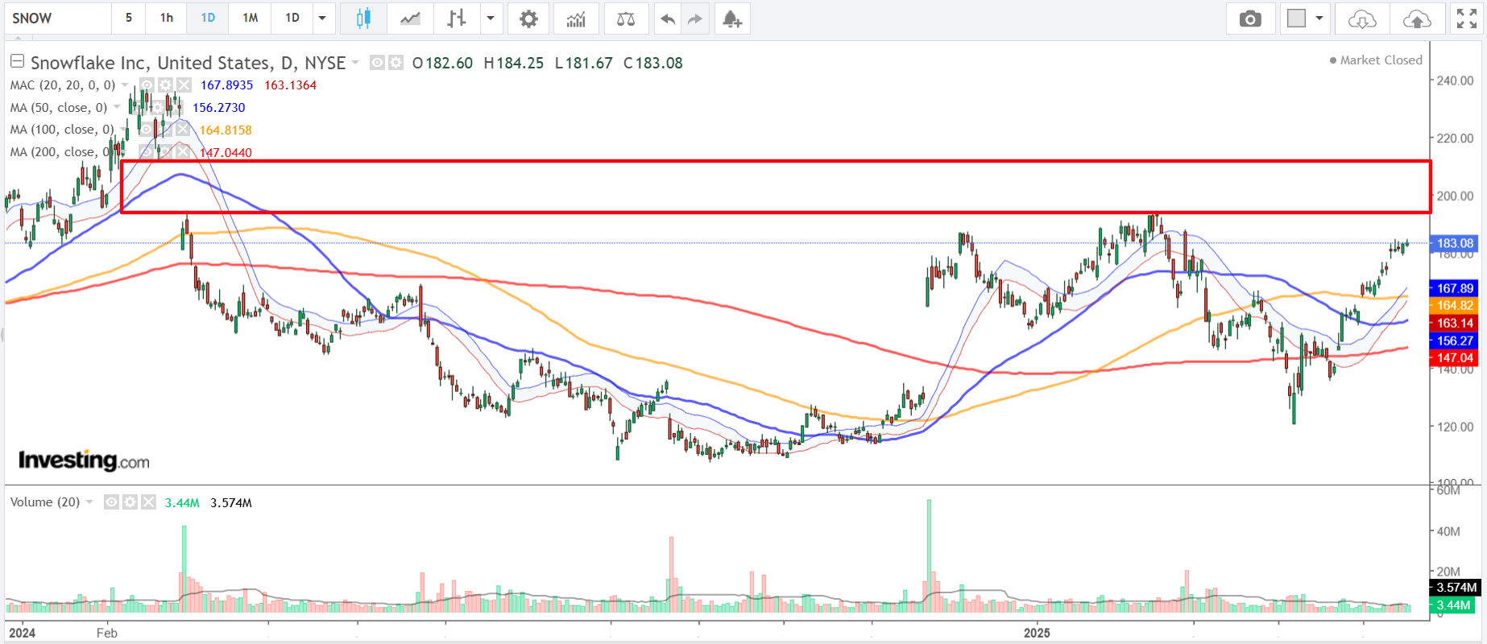Open the Volume (20) settings gear
The width and height of the screenshot is (1487, 644).
[130, 502]
